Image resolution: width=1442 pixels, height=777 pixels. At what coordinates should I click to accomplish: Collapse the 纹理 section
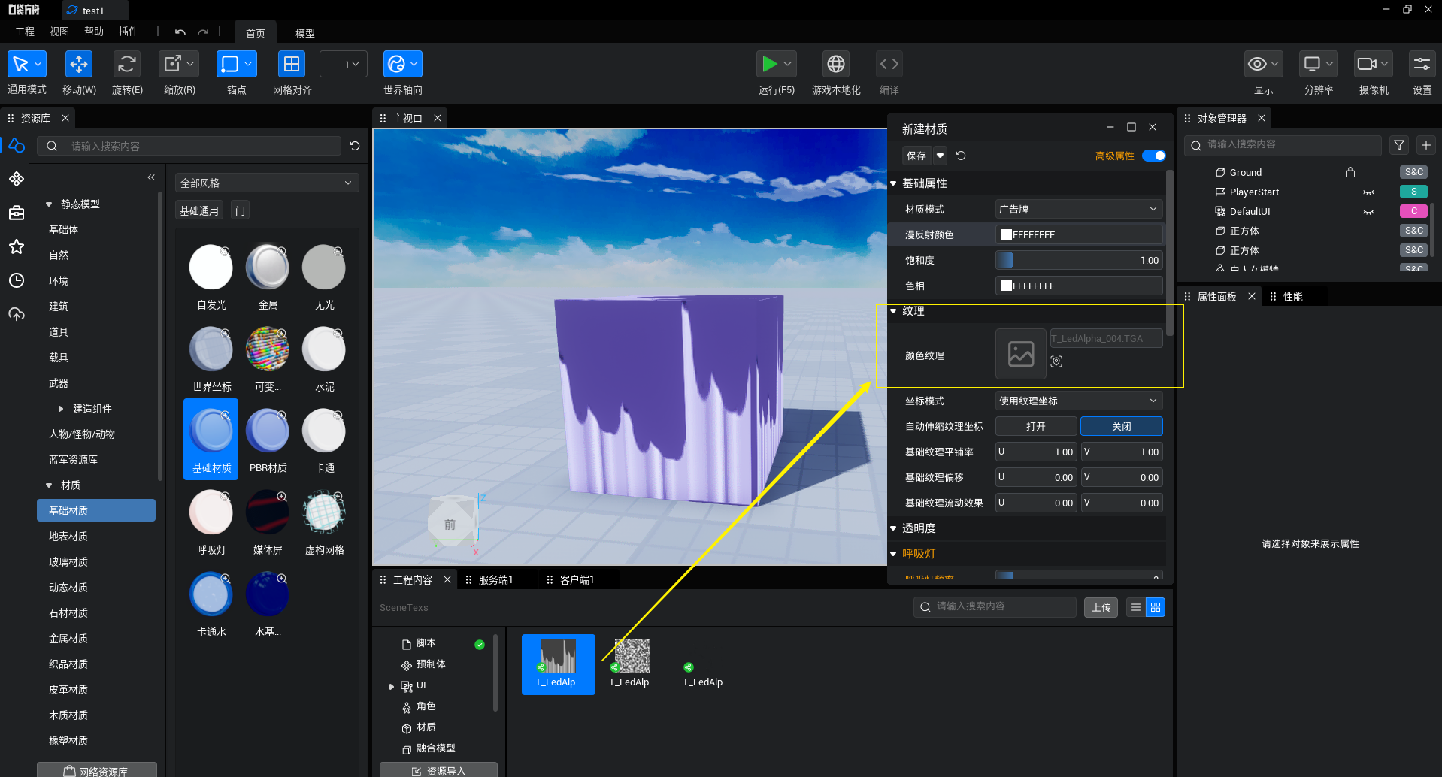(893, 311)
